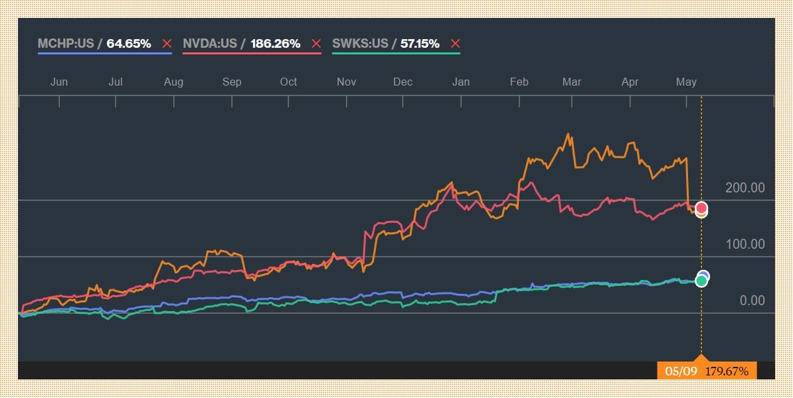Click the Nov month label
This screenshot has height=398, width=793.
pos(347,82)
